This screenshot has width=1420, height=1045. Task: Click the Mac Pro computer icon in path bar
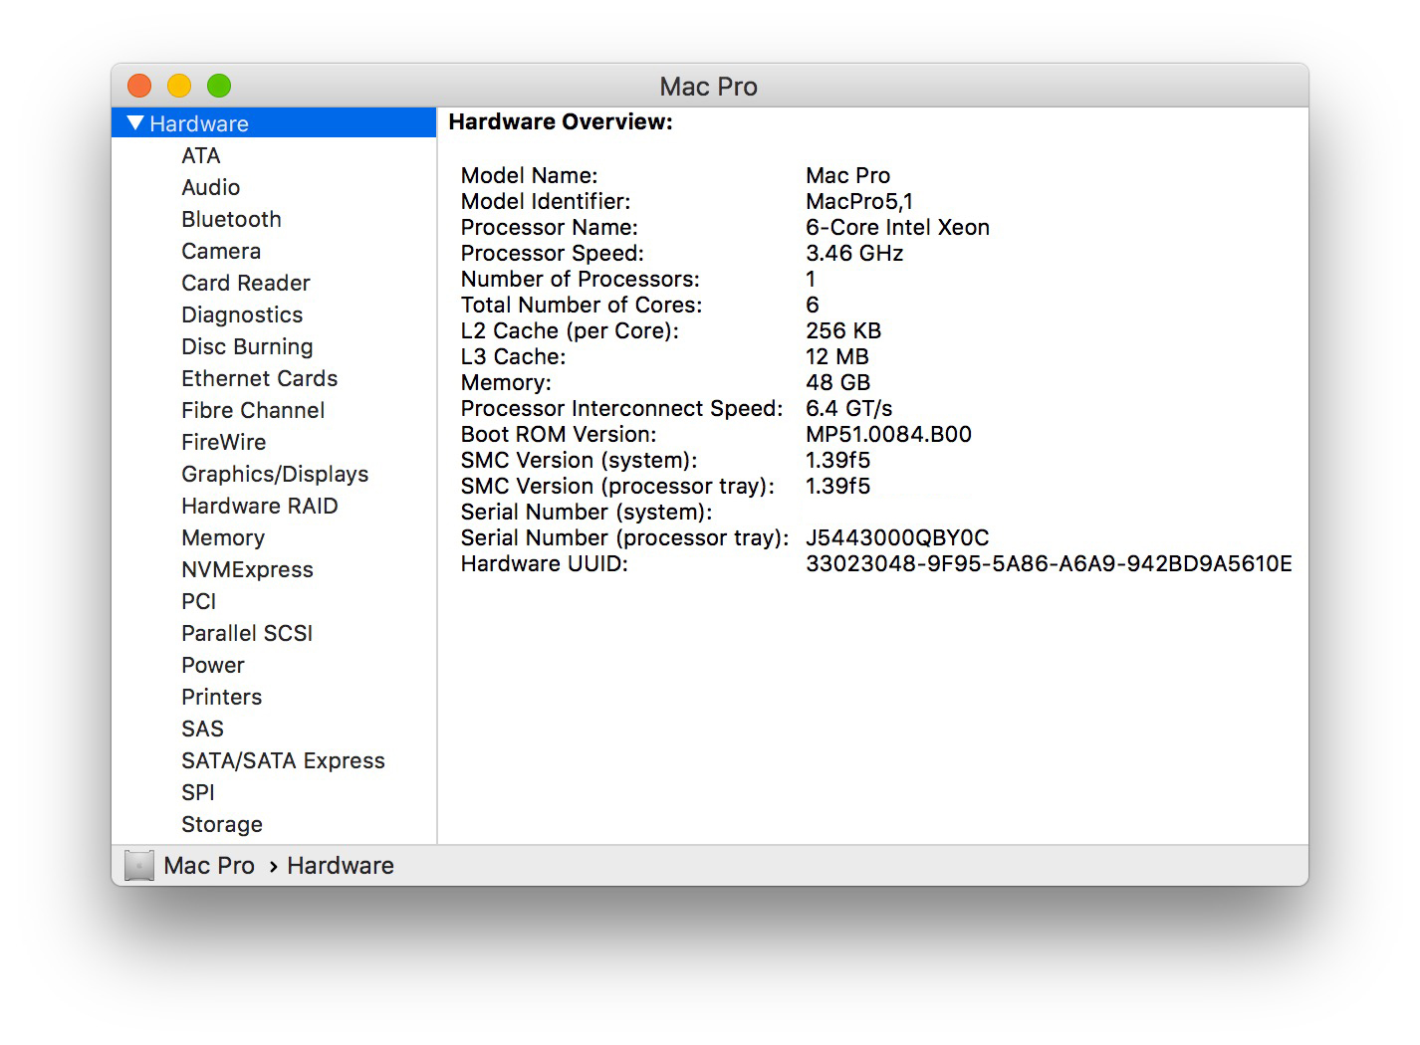click(139, 866)
